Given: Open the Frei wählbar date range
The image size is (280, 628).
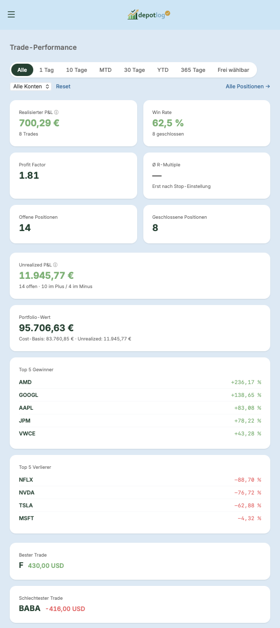Looking at the screenshot, I should (233, 70).
